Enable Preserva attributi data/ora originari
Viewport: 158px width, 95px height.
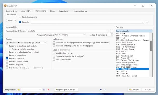click(7, 52)
